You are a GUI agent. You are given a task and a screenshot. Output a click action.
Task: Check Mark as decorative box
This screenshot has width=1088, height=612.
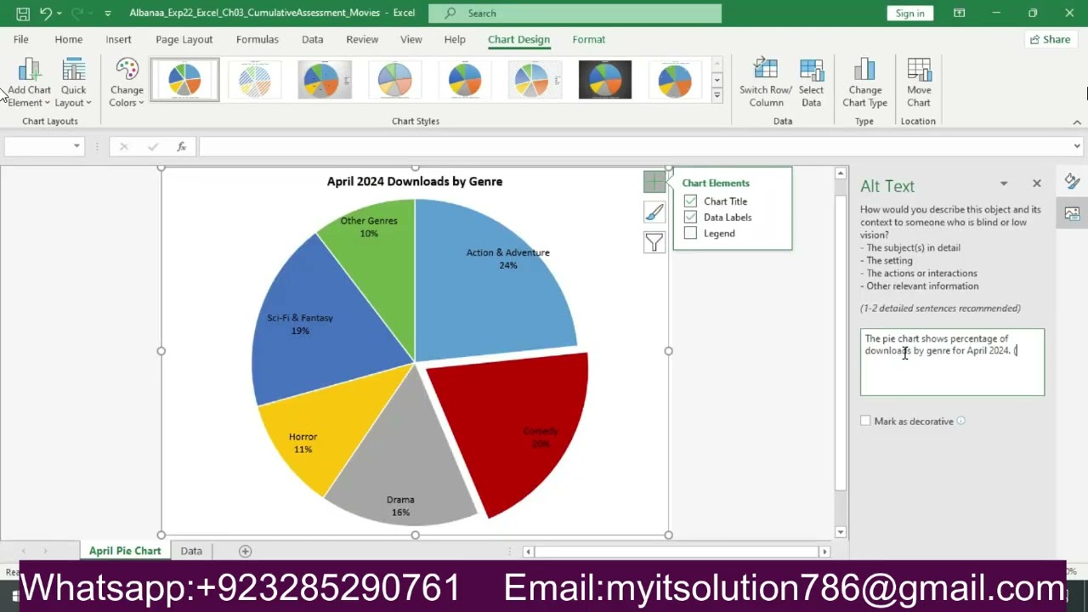[865, 421]
